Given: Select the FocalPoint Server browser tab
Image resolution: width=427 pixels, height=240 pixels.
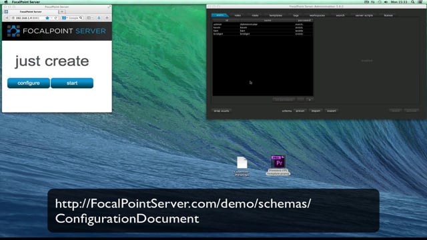Looking at the screenshot, I should pos(31,12).
